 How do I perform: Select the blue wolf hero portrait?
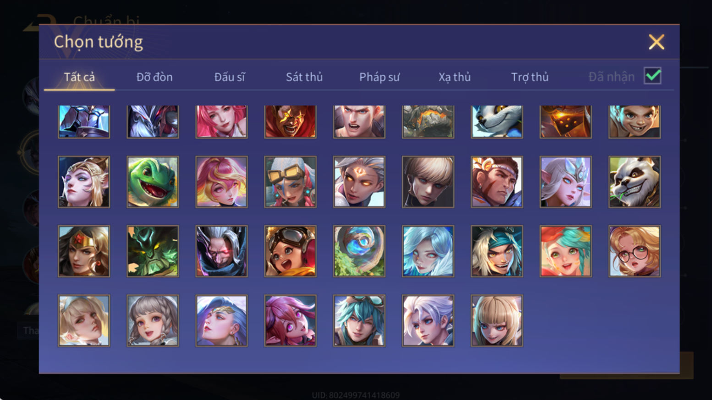click(497, 122)
